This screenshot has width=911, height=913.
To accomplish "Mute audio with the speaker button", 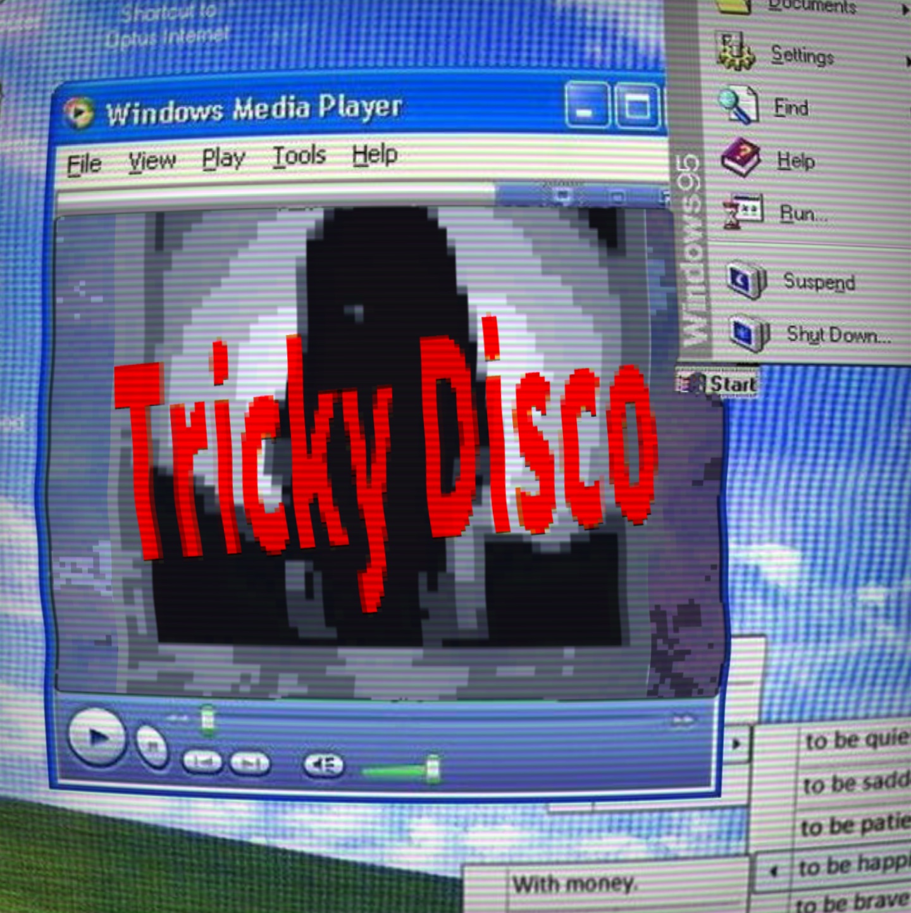I will coord(324,766).
